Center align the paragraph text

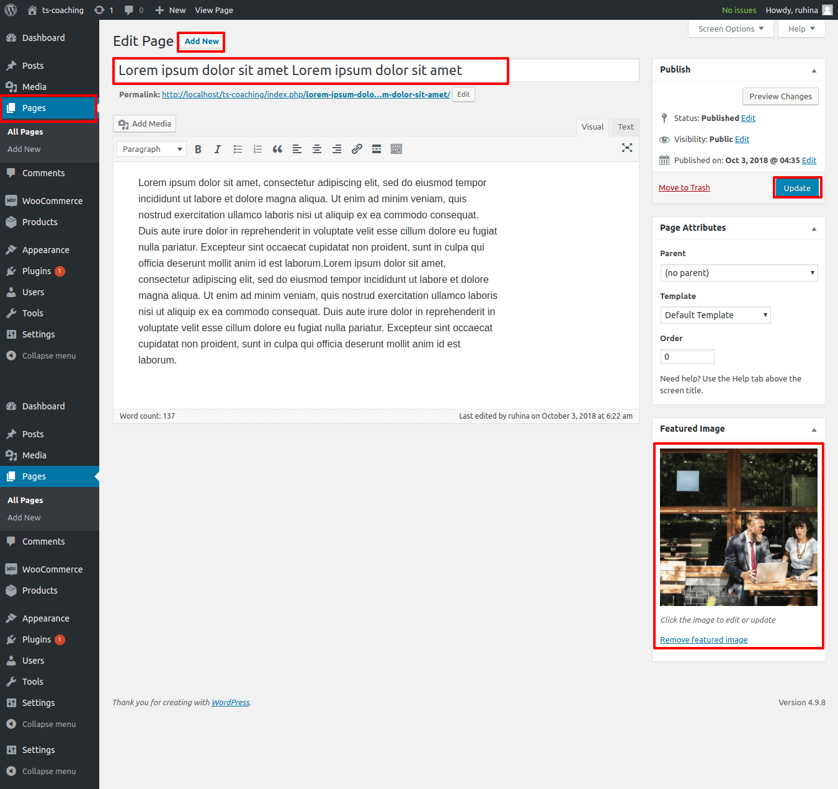[x=317, y=149]
